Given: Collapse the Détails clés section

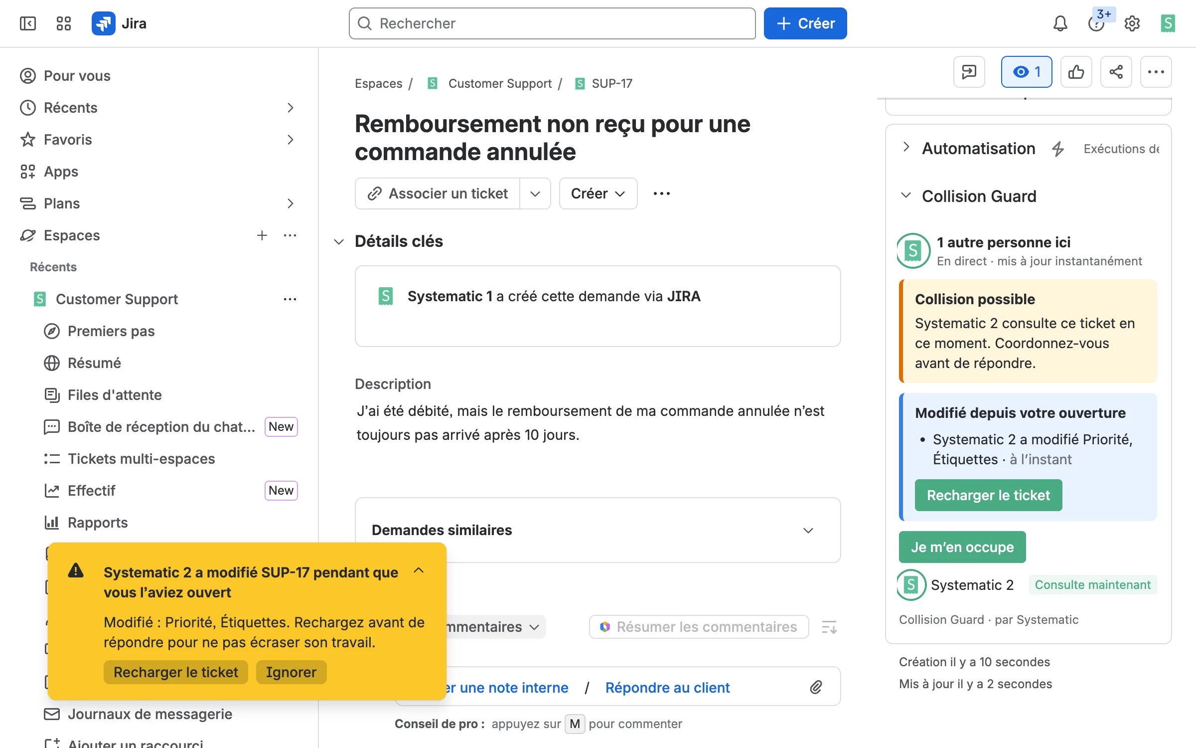Looking at the screenshot, I should 339,242.
